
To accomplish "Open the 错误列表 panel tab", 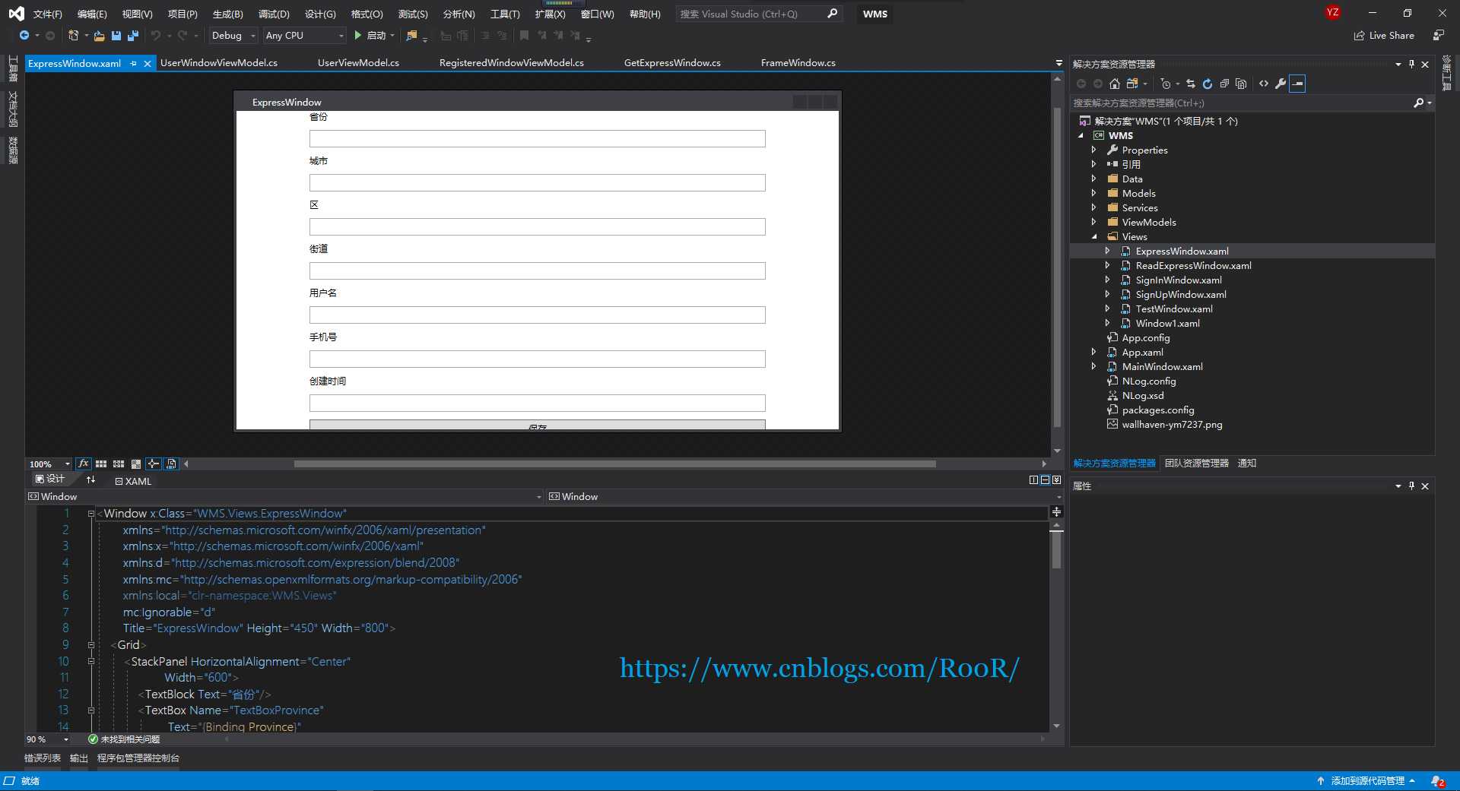I will click(43, 758).
